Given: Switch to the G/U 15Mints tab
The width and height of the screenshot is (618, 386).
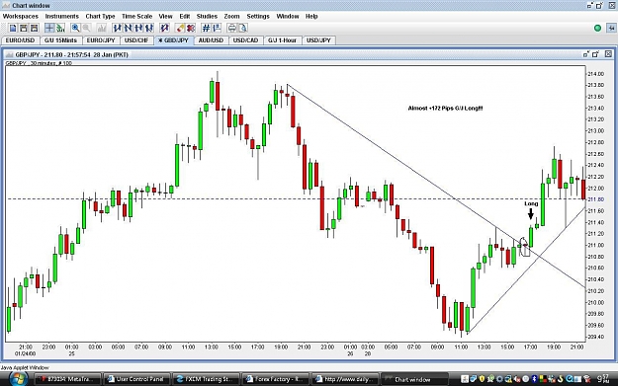Looking at the screenshot, I should point(60,40).
